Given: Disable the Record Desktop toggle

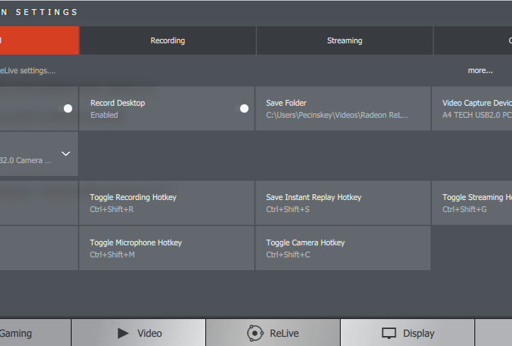Looking at the screenshot, I should [x=244, y=108].
